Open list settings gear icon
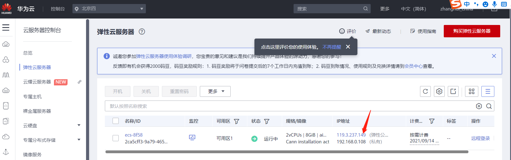The image size is (511, 160). 439,91
